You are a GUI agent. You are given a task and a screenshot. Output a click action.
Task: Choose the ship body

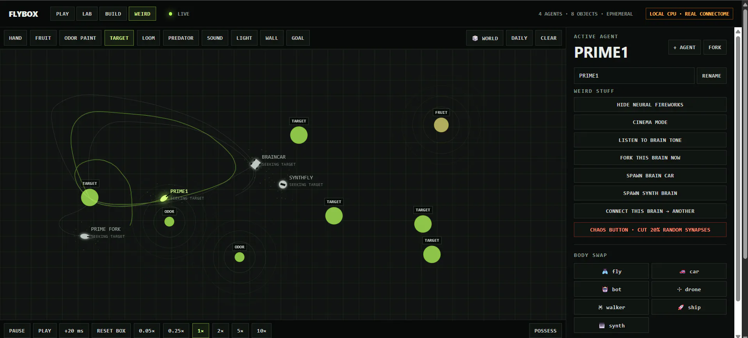click(689, 307)
